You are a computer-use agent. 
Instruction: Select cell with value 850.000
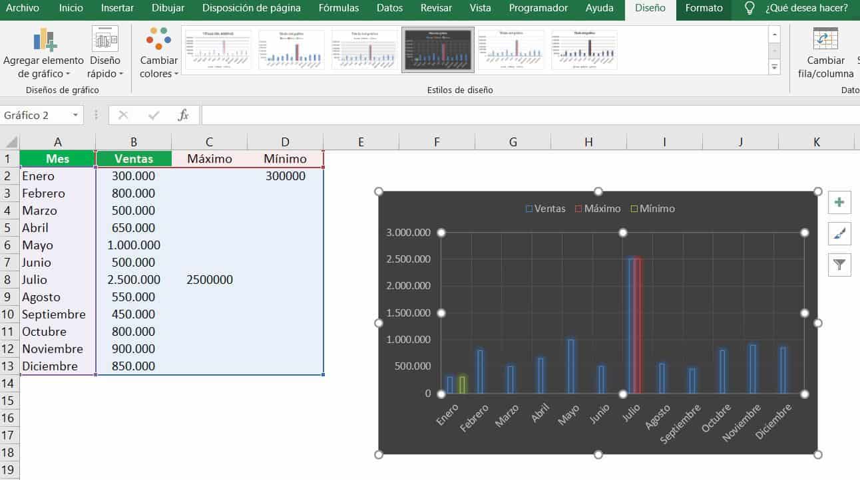(134, 366)
